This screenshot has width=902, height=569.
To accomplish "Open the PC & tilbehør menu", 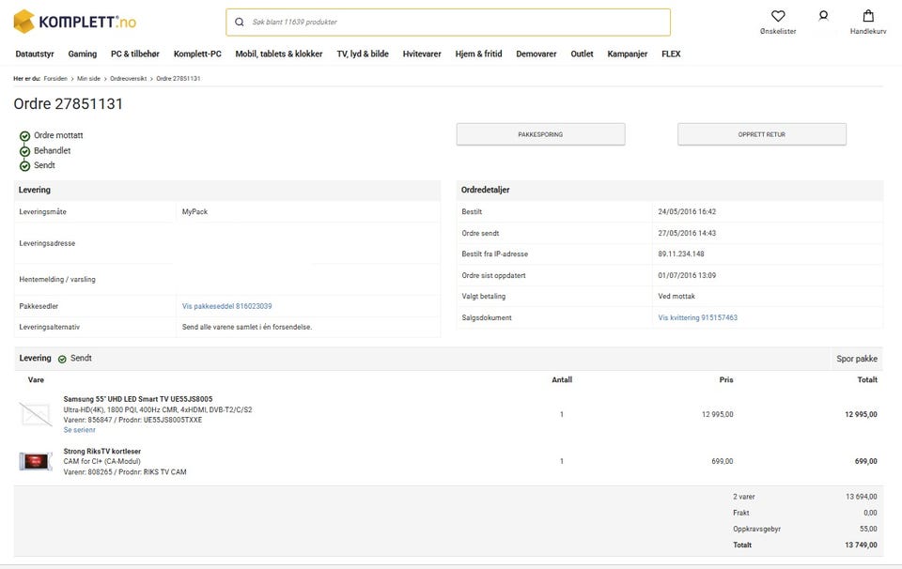I will (135, 54).
